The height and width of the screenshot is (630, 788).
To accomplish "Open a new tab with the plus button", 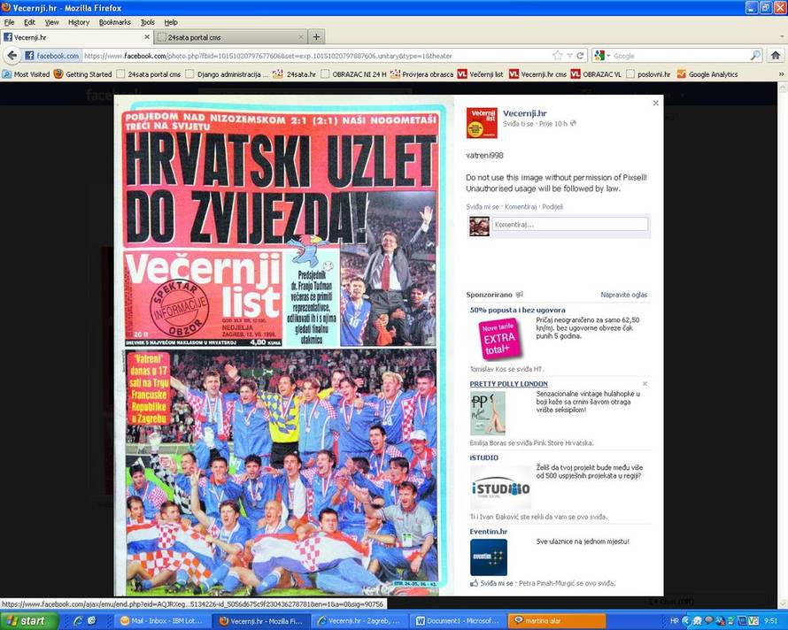I will (316, 37).
